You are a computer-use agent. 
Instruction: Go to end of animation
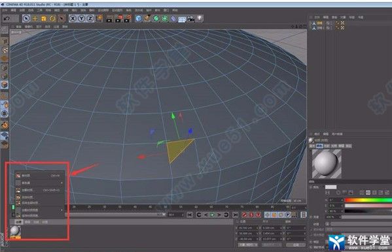pyautogui.click(x=235, y=215)
